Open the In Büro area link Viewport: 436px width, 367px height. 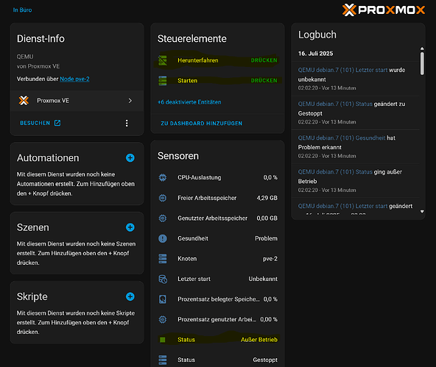[22, 10]
